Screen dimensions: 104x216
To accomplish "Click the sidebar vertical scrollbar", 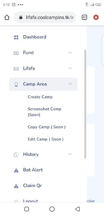I will pos(85,104).
